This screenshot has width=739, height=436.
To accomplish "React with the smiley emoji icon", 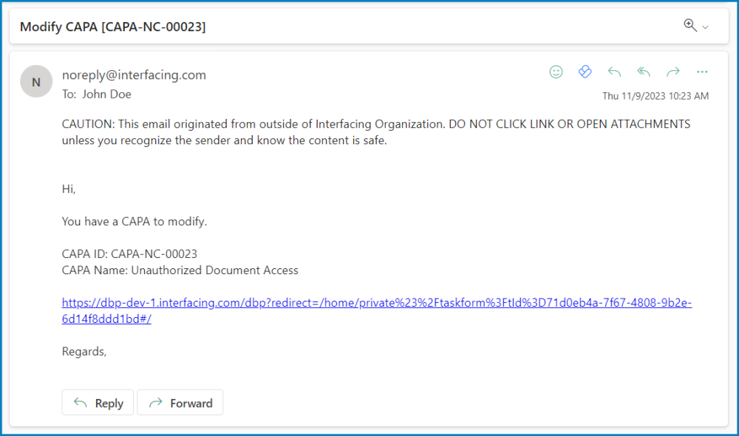I will pyautogui.click(x=556, y=72).
